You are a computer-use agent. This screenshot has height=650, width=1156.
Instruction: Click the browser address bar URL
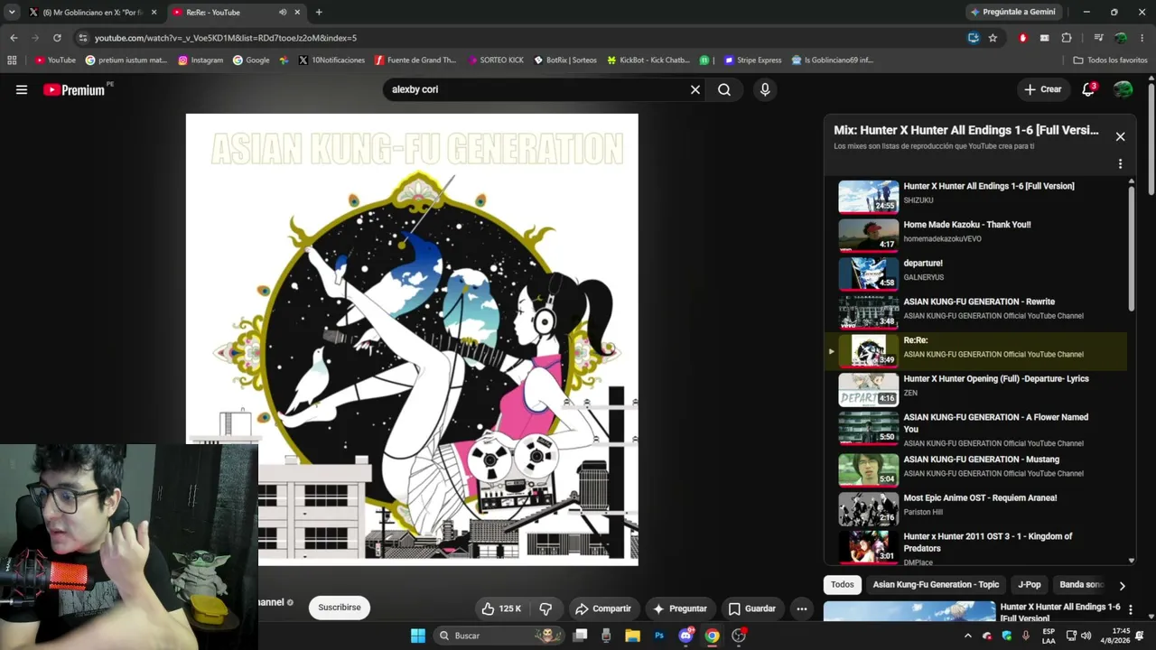226,38
